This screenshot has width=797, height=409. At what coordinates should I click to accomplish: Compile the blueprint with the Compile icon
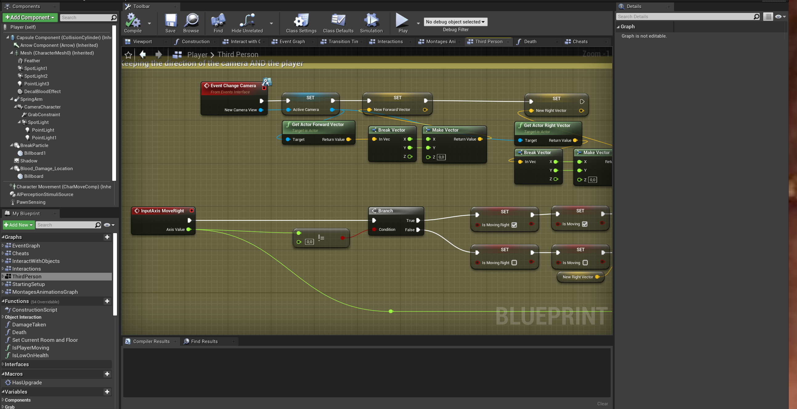click(x=133, y=20)
